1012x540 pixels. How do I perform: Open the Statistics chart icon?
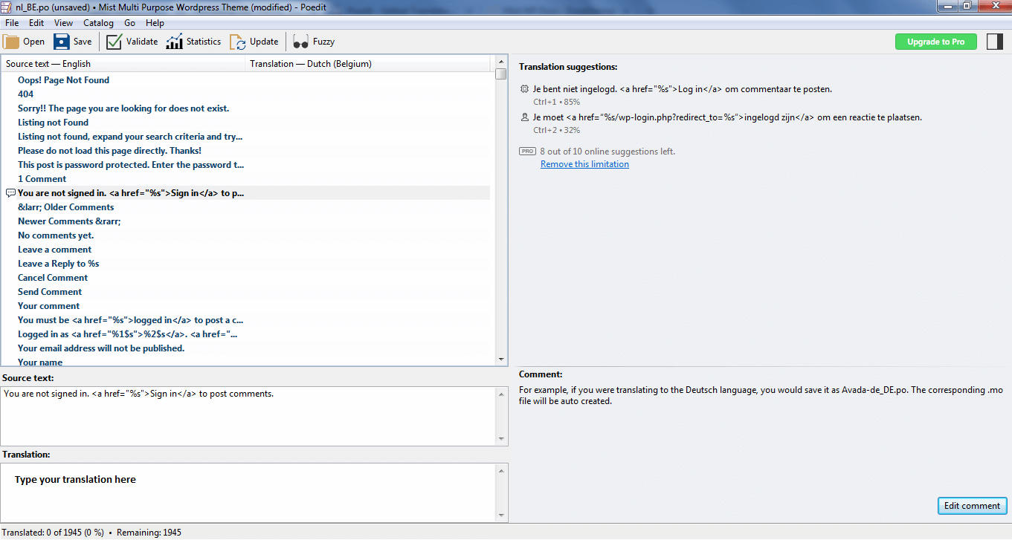[x=174, y=42]
